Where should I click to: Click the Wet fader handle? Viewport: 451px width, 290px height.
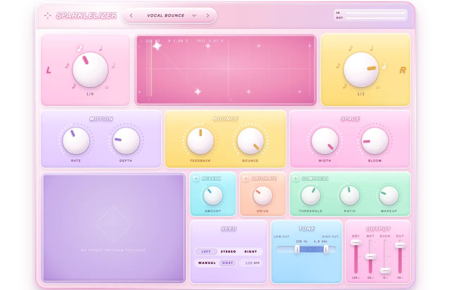pos(370,257)
